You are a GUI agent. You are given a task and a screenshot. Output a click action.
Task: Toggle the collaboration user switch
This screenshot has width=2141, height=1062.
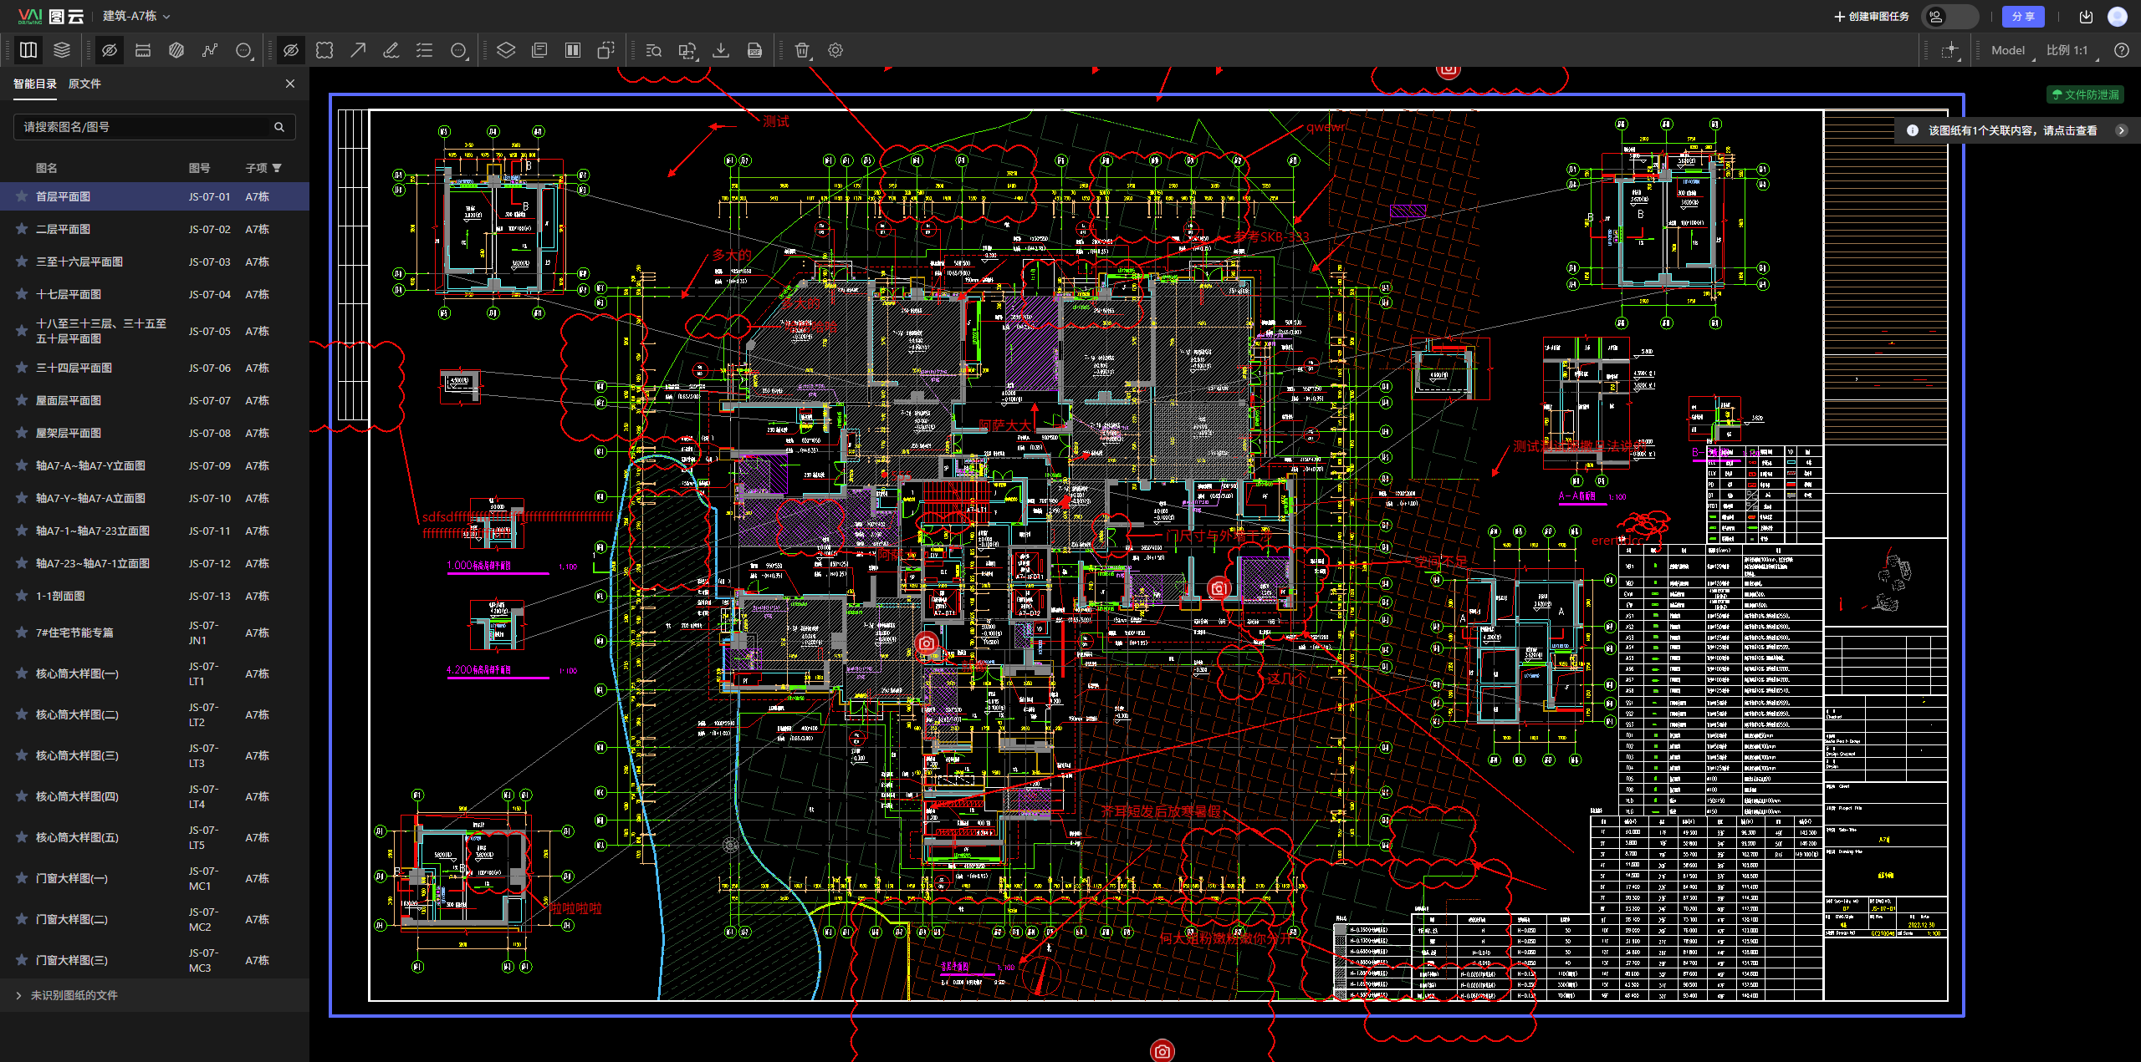(x=1949, y=17)
